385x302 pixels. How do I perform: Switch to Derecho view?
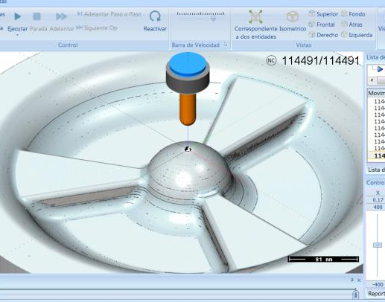click(x=323, y=35)
